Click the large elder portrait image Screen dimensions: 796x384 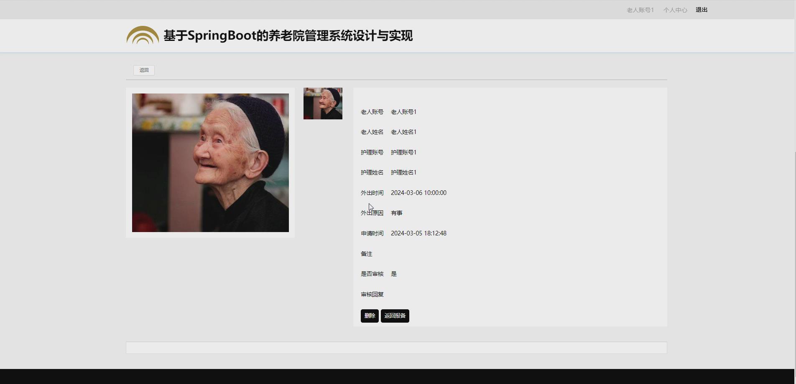210,163
